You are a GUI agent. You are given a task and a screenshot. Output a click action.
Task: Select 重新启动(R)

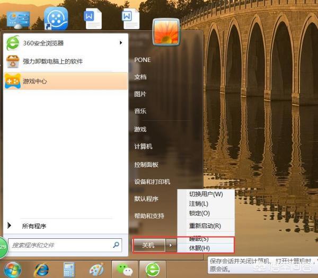coord(206,226)
